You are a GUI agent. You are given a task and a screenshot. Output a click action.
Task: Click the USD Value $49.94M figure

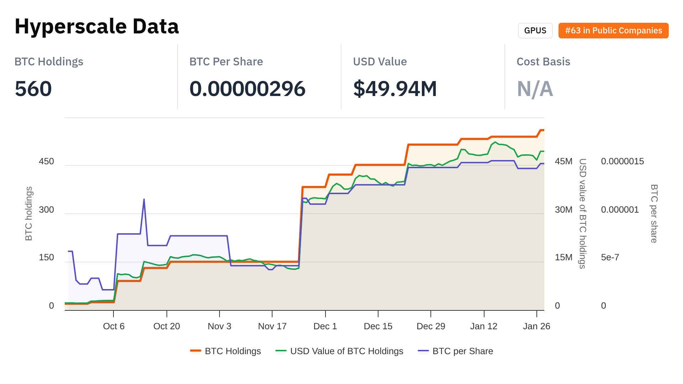395,89
